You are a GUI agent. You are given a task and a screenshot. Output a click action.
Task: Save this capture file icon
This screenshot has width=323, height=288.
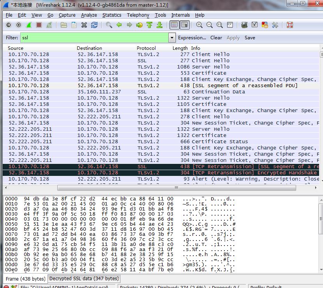coord(74,25)
